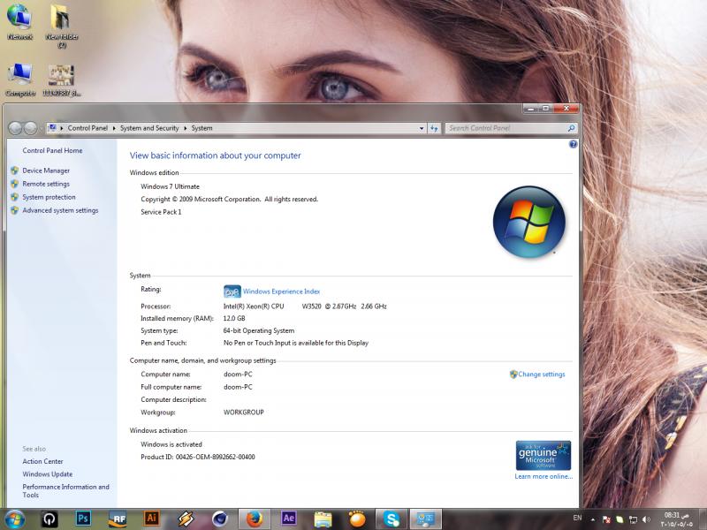Select the New folder (2) desktop icon
Screen dimensions: 707x530
click(62, 26)
